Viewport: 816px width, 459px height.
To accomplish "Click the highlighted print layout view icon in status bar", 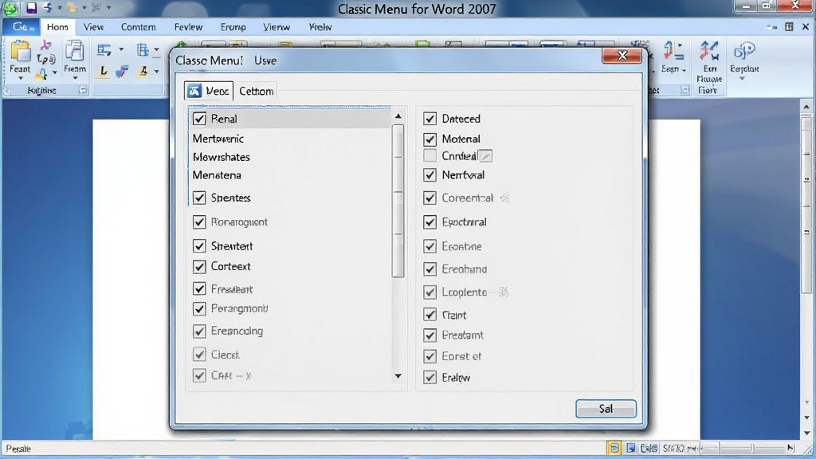I will (x=614, y=448).
